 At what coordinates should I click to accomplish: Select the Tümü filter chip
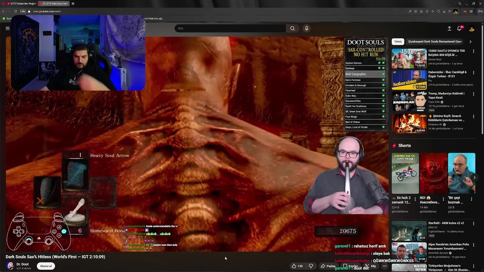click(398, 42)
